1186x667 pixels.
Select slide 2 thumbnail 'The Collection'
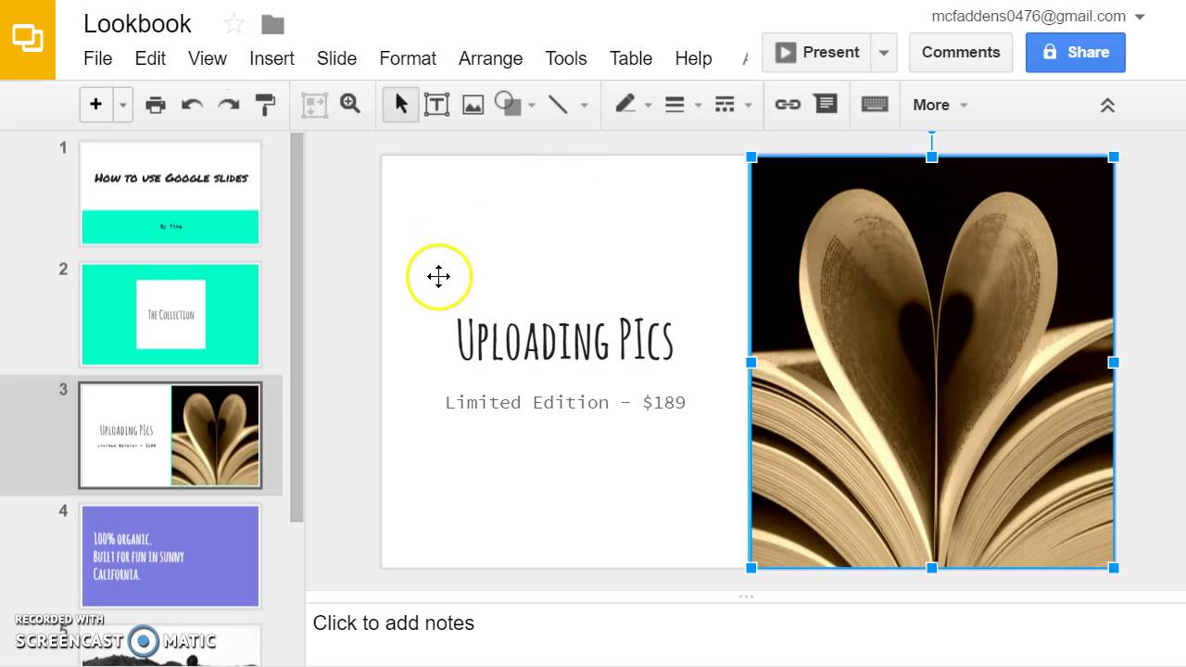tap(170, 314)
